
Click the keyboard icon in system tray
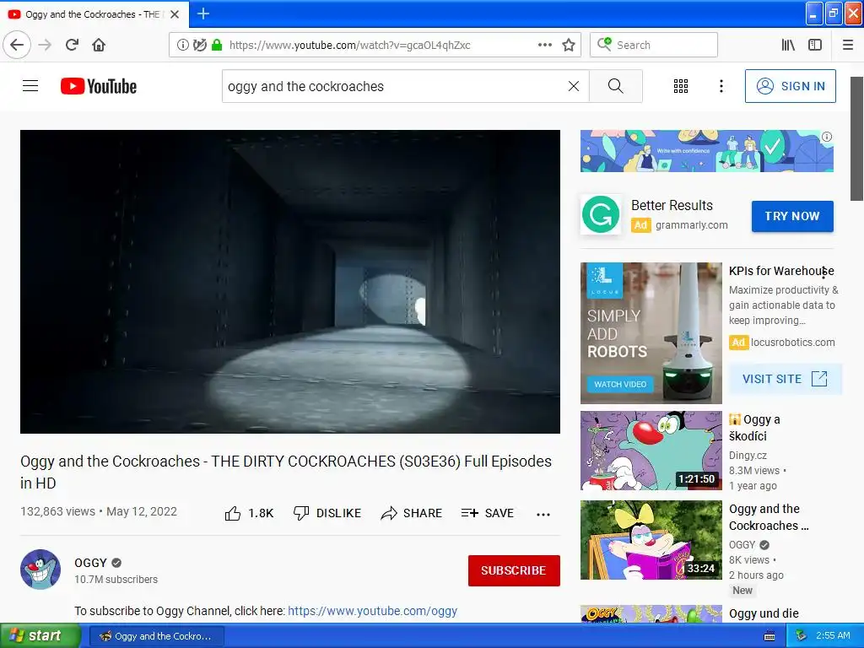point(769,636)
